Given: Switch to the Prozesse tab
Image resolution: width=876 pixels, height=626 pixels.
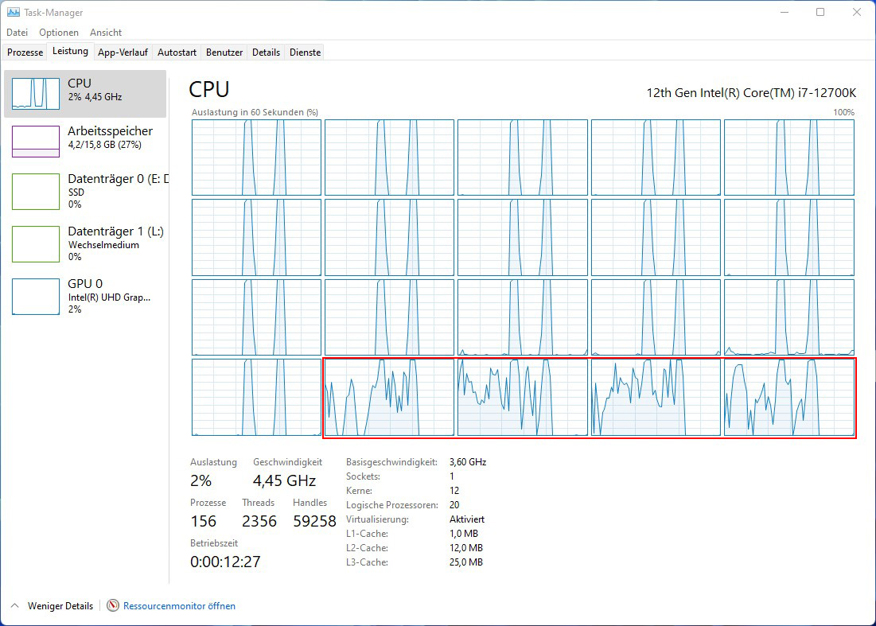Looking at the screenshot, I should point(25,52).
